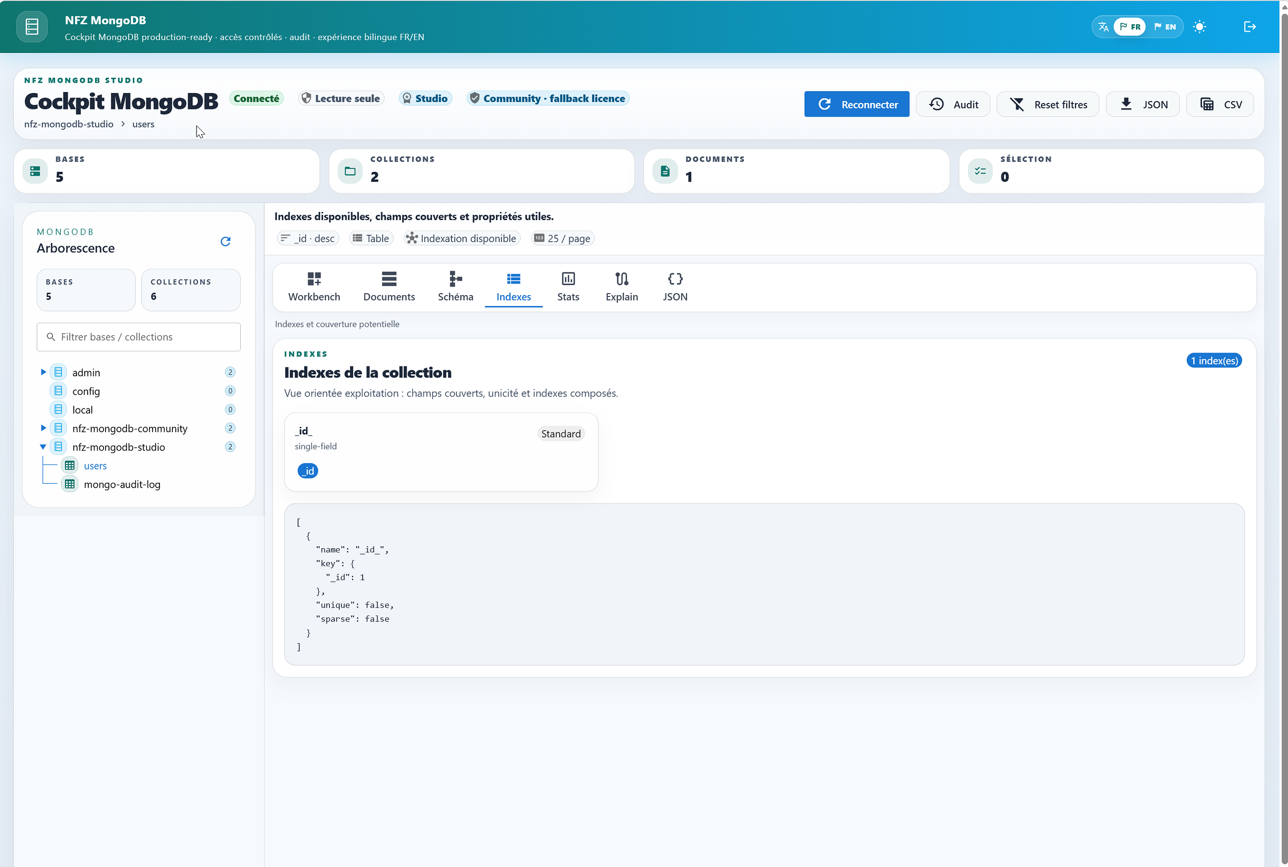Open the Audit history button
This screenshot has width=1288, height=867.
click(x=952, y=104)
